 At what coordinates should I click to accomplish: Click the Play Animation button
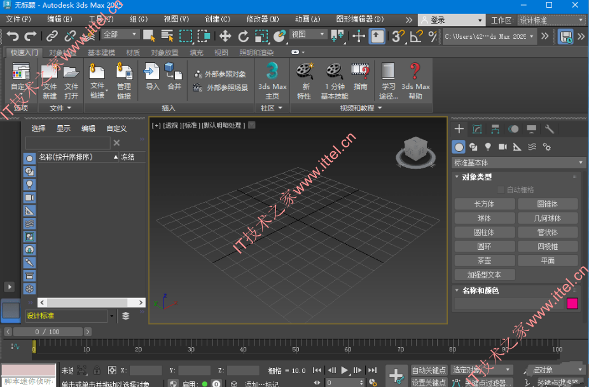(345, 370)
